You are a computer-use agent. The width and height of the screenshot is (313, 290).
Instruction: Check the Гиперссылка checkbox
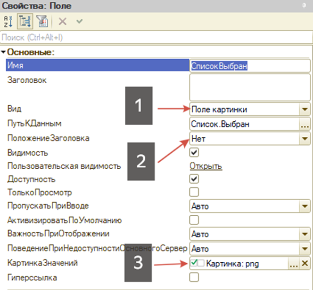pyautogui.click(x=194, y=278)
